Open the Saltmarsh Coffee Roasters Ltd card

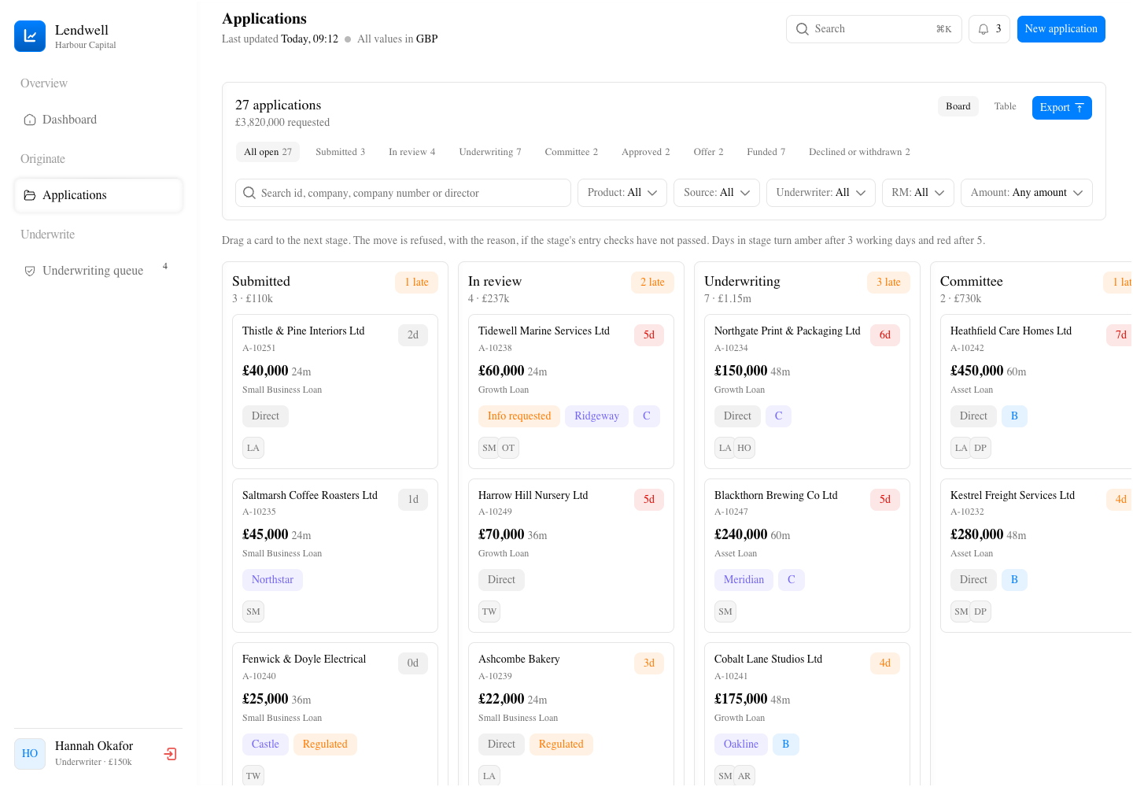[x=335, y=556]
